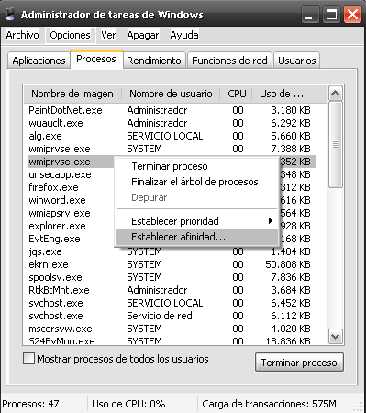Click Uso de CPU: 0% status entry
Image resolution: width=366 pixels, height=413 pixels.
(128, 404)
